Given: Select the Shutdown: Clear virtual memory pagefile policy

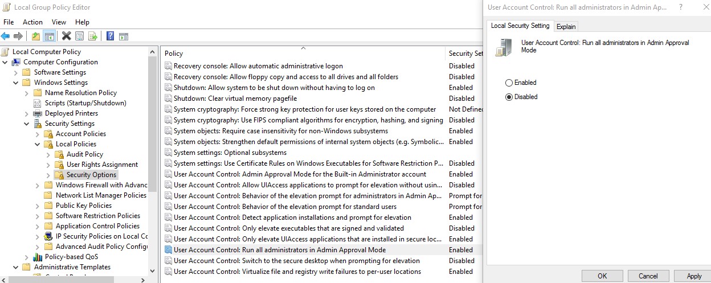Looking at the screenshot, I should tap(235, 99).
